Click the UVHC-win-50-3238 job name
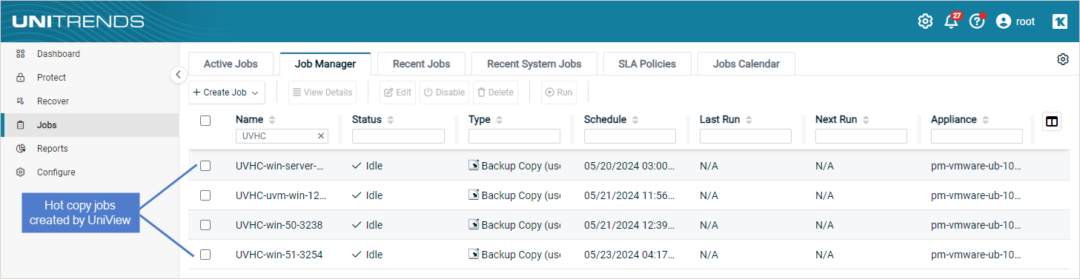This screenshot has height=279, width=1080. [x=279, y=225]
